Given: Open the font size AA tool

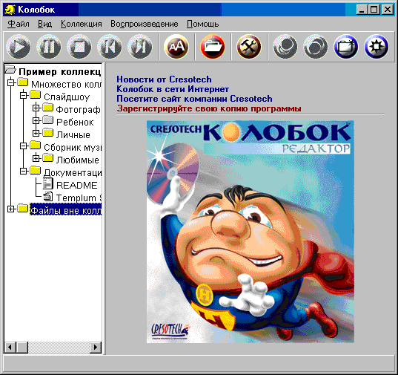Looking at the screenshot, I should click(x=176, y=47).
